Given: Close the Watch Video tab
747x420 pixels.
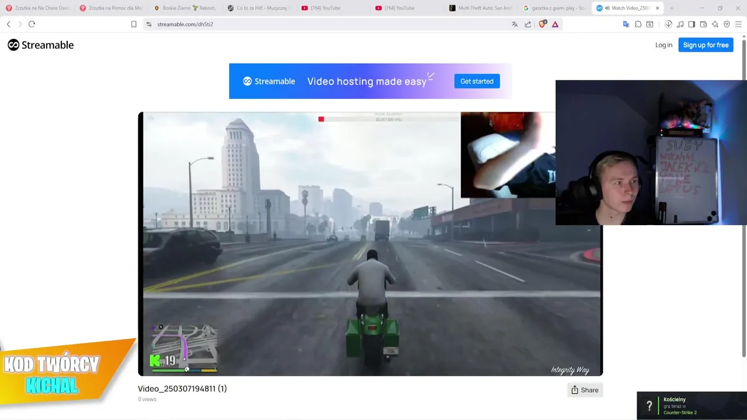Looking at the screenshot, I should [x=657, y=8].
